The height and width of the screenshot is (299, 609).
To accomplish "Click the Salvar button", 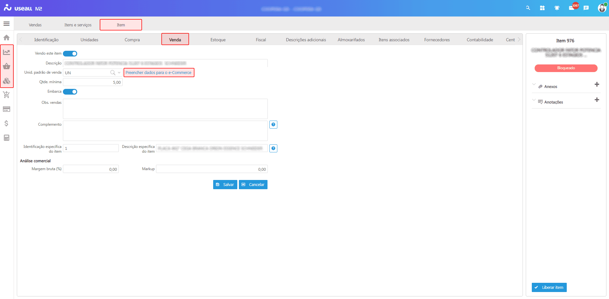I will [225, 185].
